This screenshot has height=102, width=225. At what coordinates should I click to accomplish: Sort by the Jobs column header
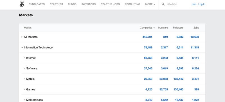coord(196,28)
